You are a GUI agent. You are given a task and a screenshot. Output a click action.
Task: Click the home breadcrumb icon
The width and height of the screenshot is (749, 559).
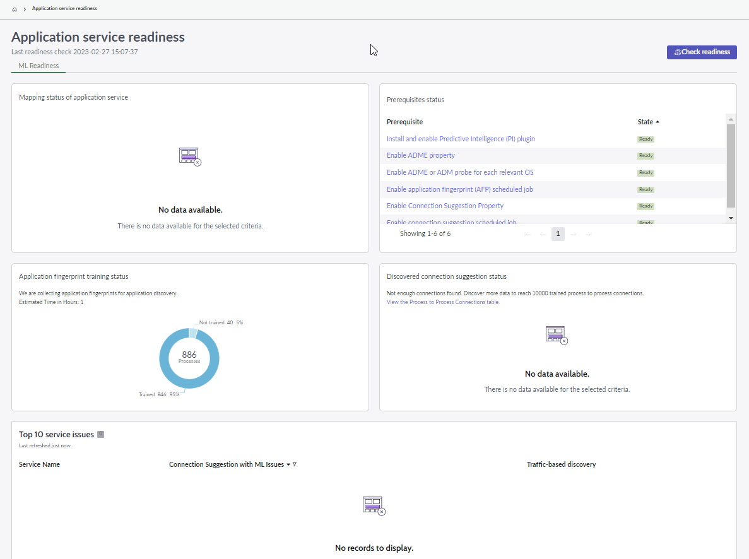coord(15,9)
